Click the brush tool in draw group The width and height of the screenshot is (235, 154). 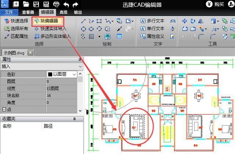tap(119, 29)
